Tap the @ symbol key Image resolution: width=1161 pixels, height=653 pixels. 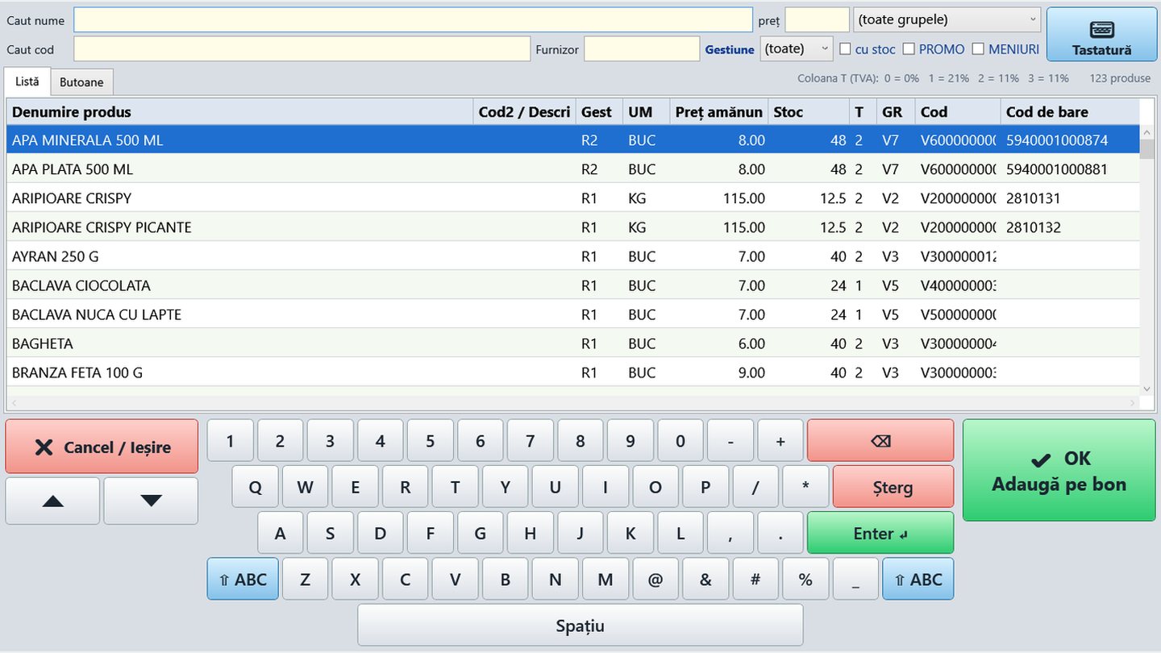click(655, 579)
